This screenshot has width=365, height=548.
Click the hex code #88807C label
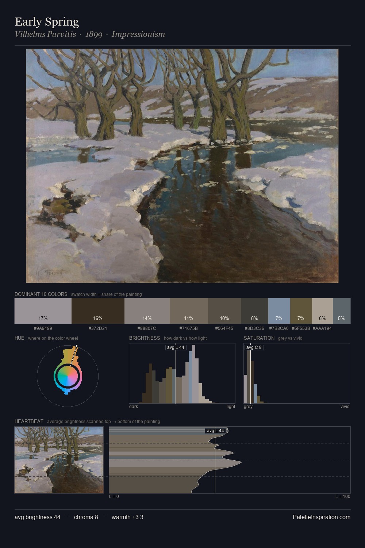tap(147, 328)
